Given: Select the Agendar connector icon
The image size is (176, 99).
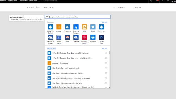Looking at the screenshot, I should pos(59,27).
